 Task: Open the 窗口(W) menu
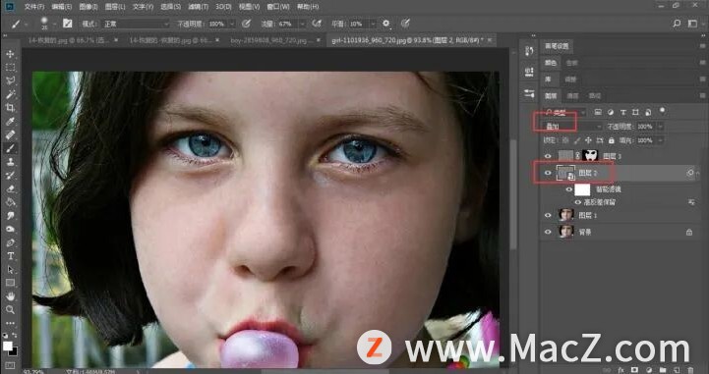click(278, 7)
